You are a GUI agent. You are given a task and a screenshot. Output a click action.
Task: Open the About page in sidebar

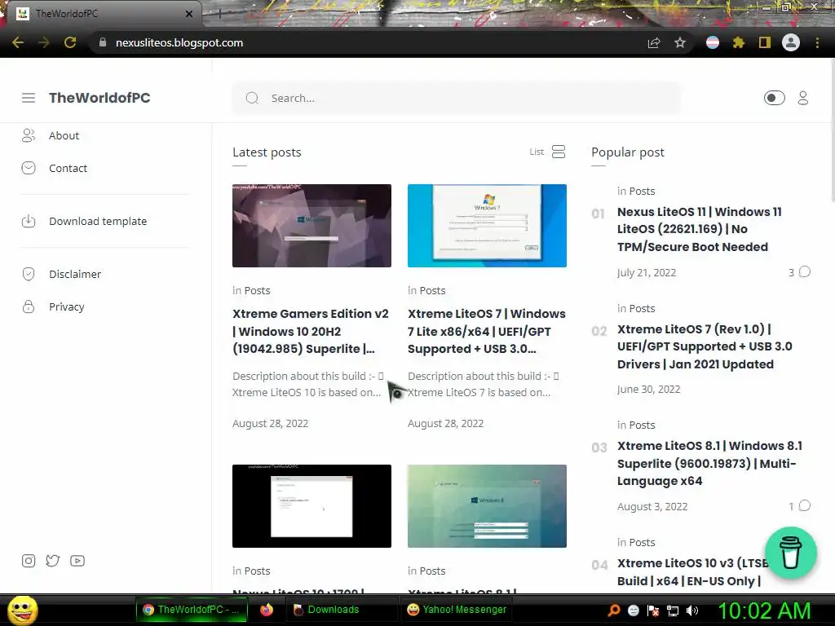coord(64,136)
